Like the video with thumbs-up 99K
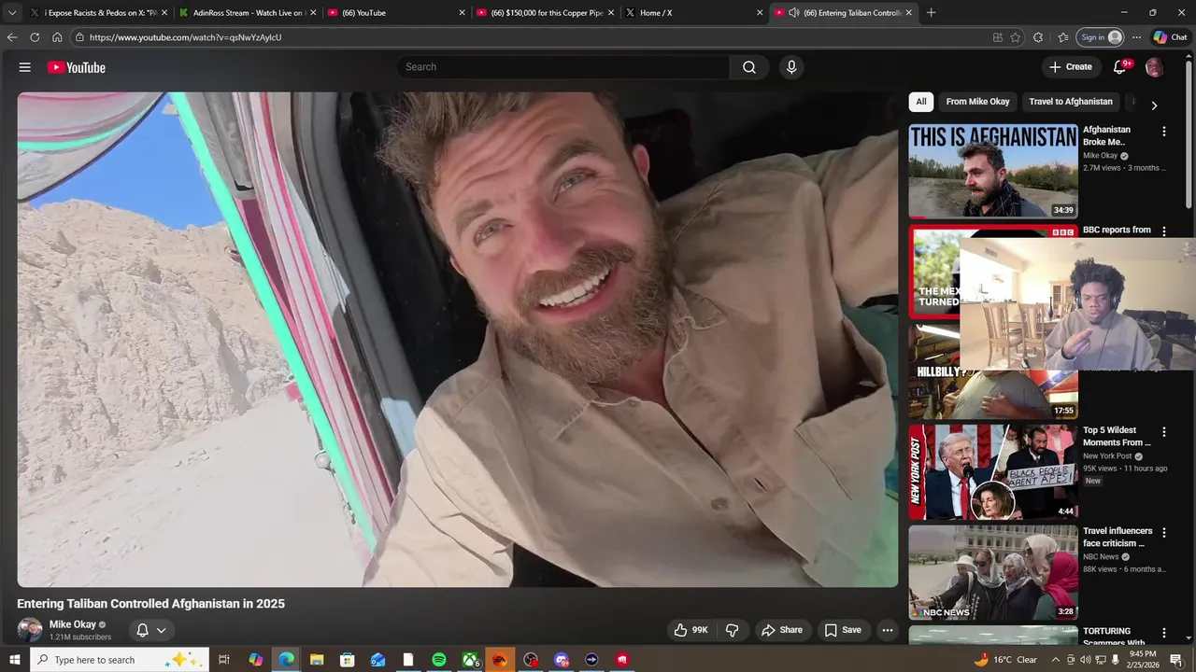This screenshot has width=1196, height=672. pos(691,630)
